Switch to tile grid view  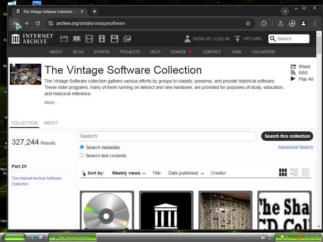283,172
